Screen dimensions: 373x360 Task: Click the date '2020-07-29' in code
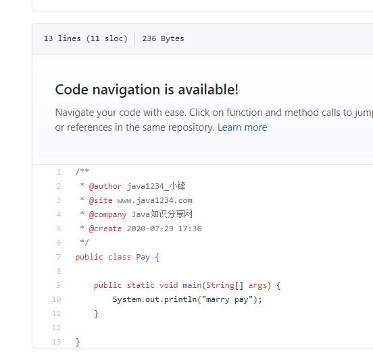[150, 229]
